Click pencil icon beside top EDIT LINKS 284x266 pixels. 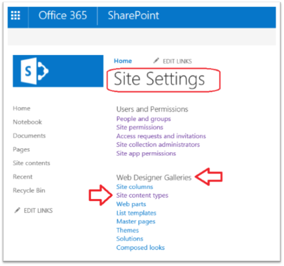click(156, 61)
